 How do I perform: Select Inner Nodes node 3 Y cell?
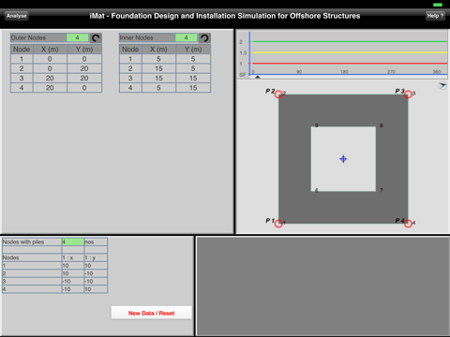click(x=193, y=79)
